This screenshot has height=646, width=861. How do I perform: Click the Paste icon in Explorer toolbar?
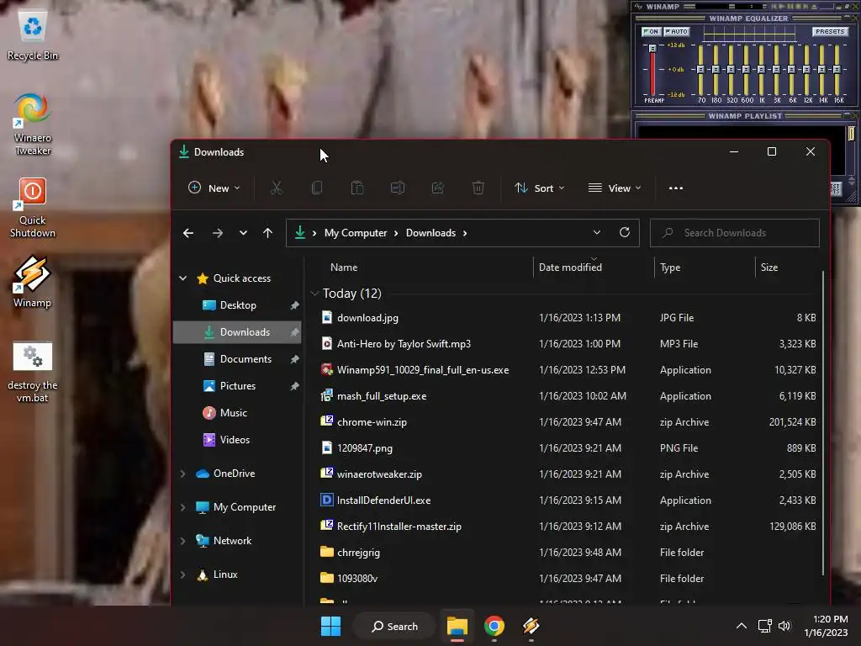[x=357, y=188]
